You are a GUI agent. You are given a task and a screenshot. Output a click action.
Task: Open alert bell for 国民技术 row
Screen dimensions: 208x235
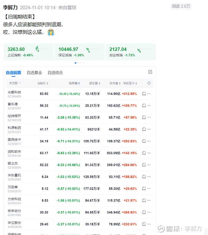click(x=144, y=141)
